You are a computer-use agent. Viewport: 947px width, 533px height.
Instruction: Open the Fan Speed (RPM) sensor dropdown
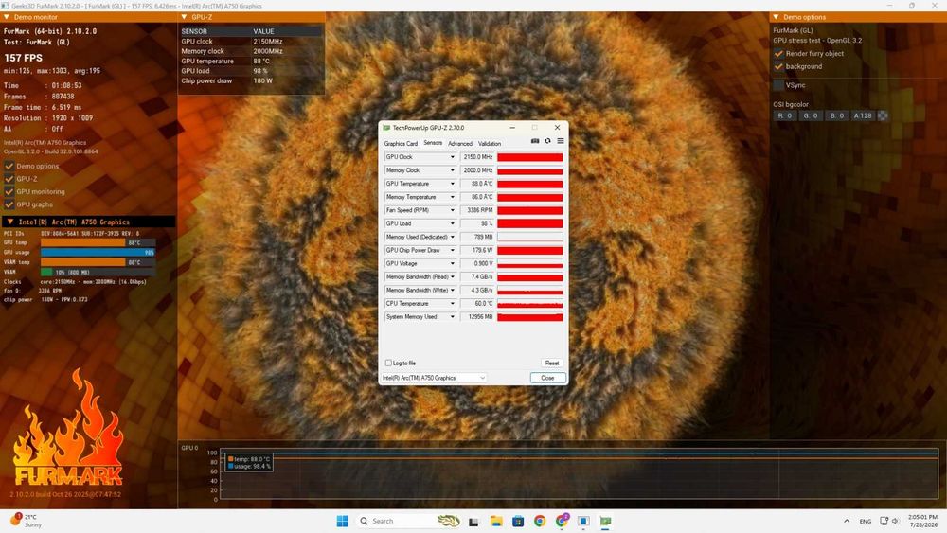pos(452,210)
